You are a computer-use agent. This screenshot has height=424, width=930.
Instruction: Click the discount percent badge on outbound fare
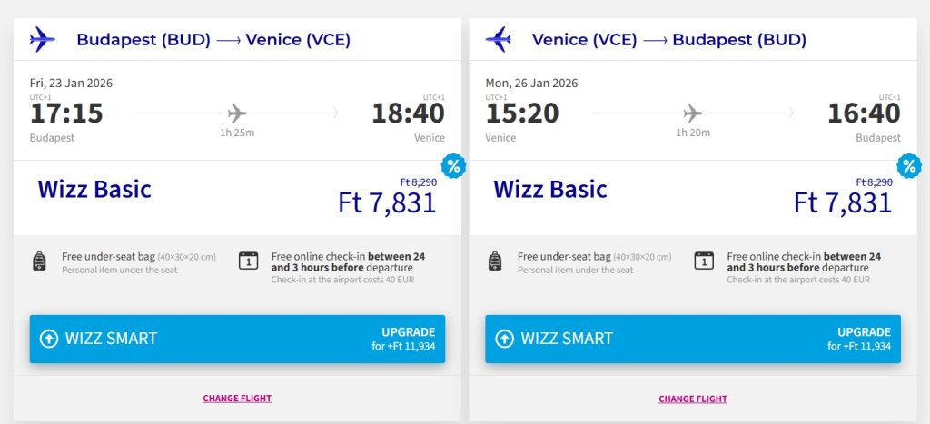[x=452, y=166]
